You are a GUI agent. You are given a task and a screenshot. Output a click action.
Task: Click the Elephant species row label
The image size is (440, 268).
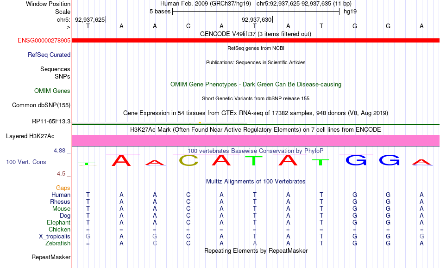pos(59,223)
